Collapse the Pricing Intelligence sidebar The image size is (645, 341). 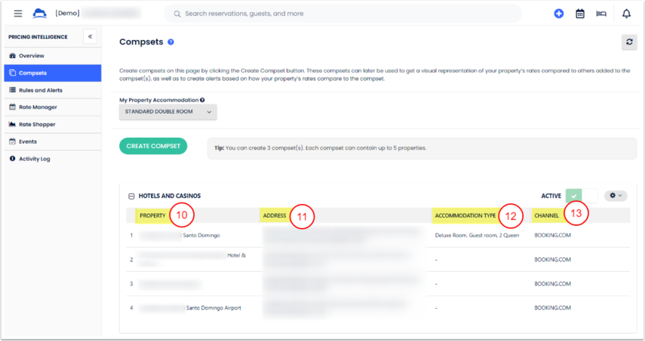point(89,36)
